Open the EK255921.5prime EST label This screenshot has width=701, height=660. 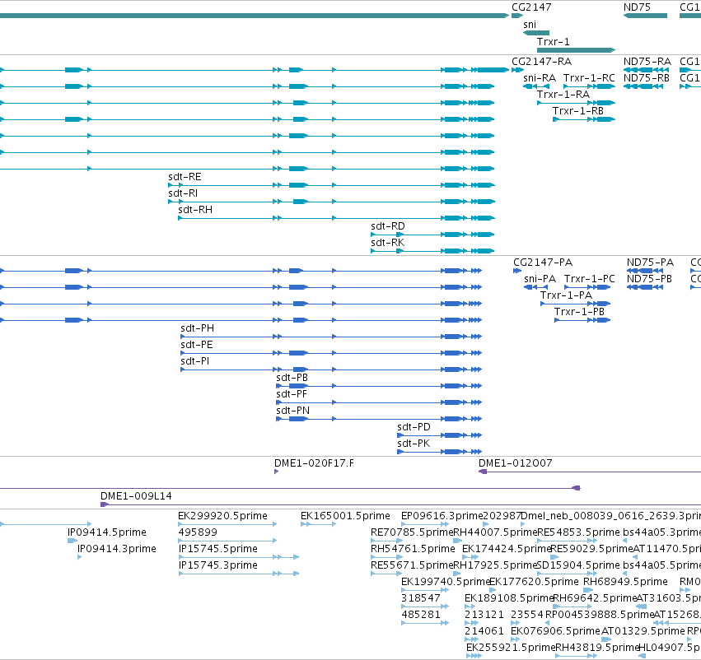click(x=510, y=648)
